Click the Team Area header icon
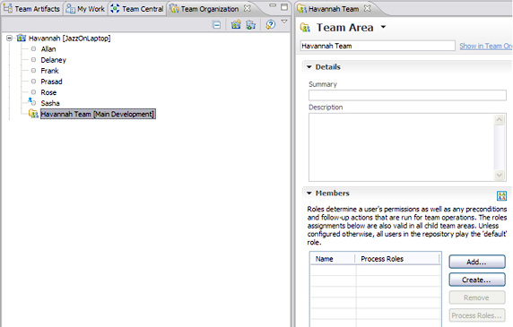 [x=305, y=28]
